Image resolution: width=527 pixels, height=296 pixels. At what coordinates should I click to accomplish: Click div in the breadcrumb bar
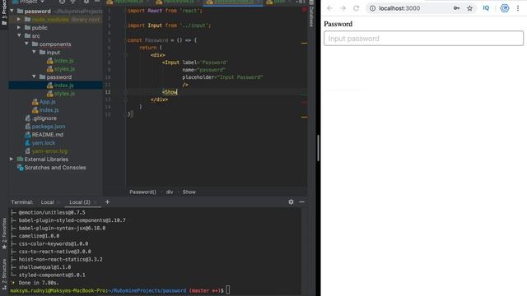(170, 192)
